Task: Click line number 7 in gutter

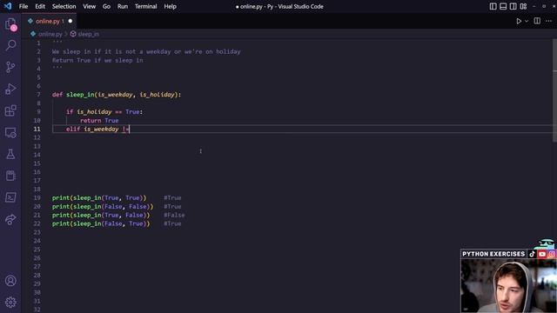Action: point(38,95)
